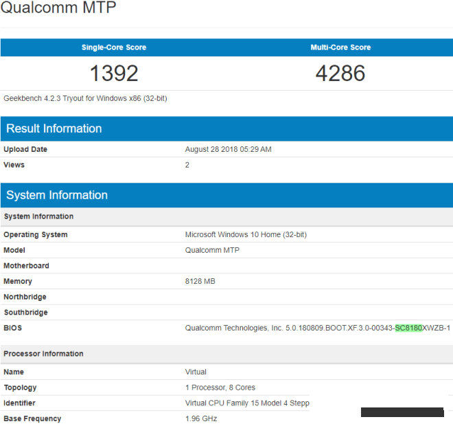Select the 8128 MB memory value
Screen dimensions: 453x426
(x=200, y=282)
